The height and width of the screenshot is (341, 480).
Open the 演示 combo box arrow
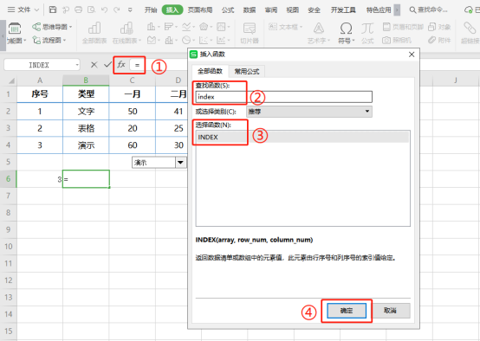pos(180,163)
